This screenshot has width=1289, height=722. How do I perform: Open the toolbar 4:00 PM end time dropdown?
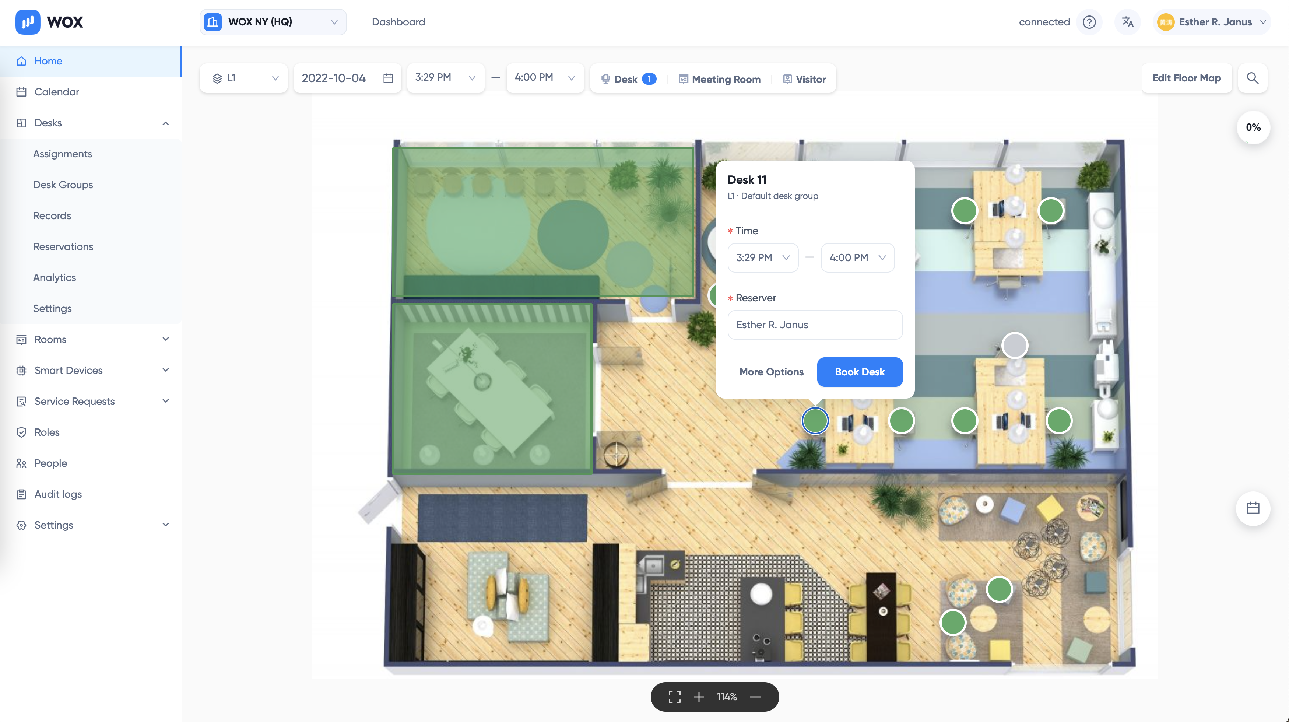click(545, 78)
